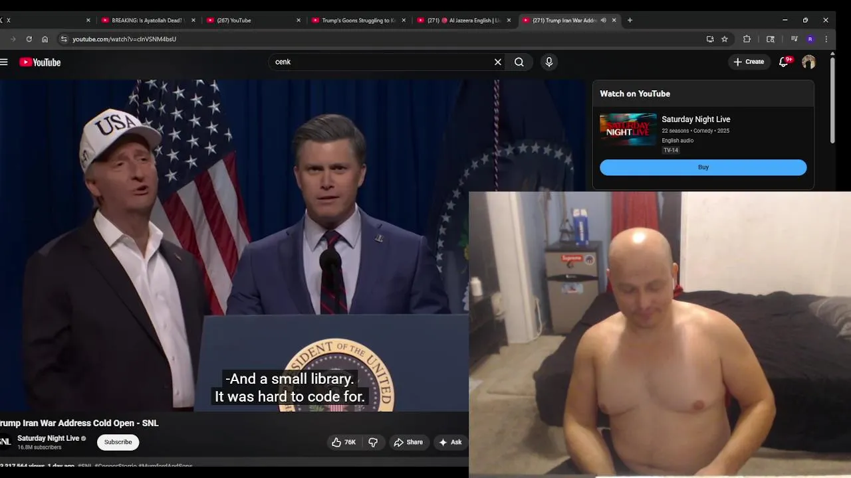Open the YouTube account avatar menu
Viewport: 851px width, 478px height.
[x=808, y=62]
